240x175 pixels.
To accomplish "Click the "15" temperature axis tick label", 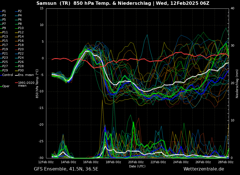I will [x=42, y=8].
